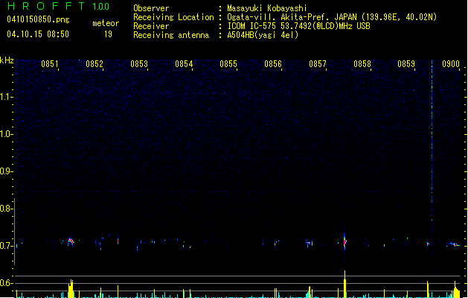The height and width of the screenshot is (298, 468).
Task: Click the Receiving Location field label
Action: pos(173,17)
